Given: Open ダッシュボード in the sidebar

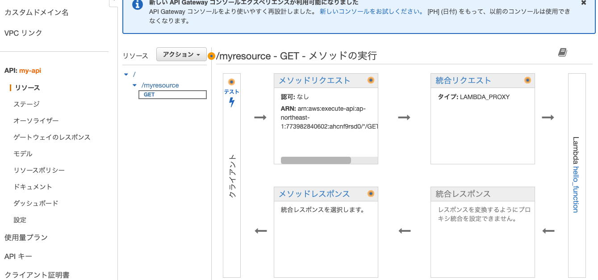Looking at the screenshot, I should click(x=36, y=203).
